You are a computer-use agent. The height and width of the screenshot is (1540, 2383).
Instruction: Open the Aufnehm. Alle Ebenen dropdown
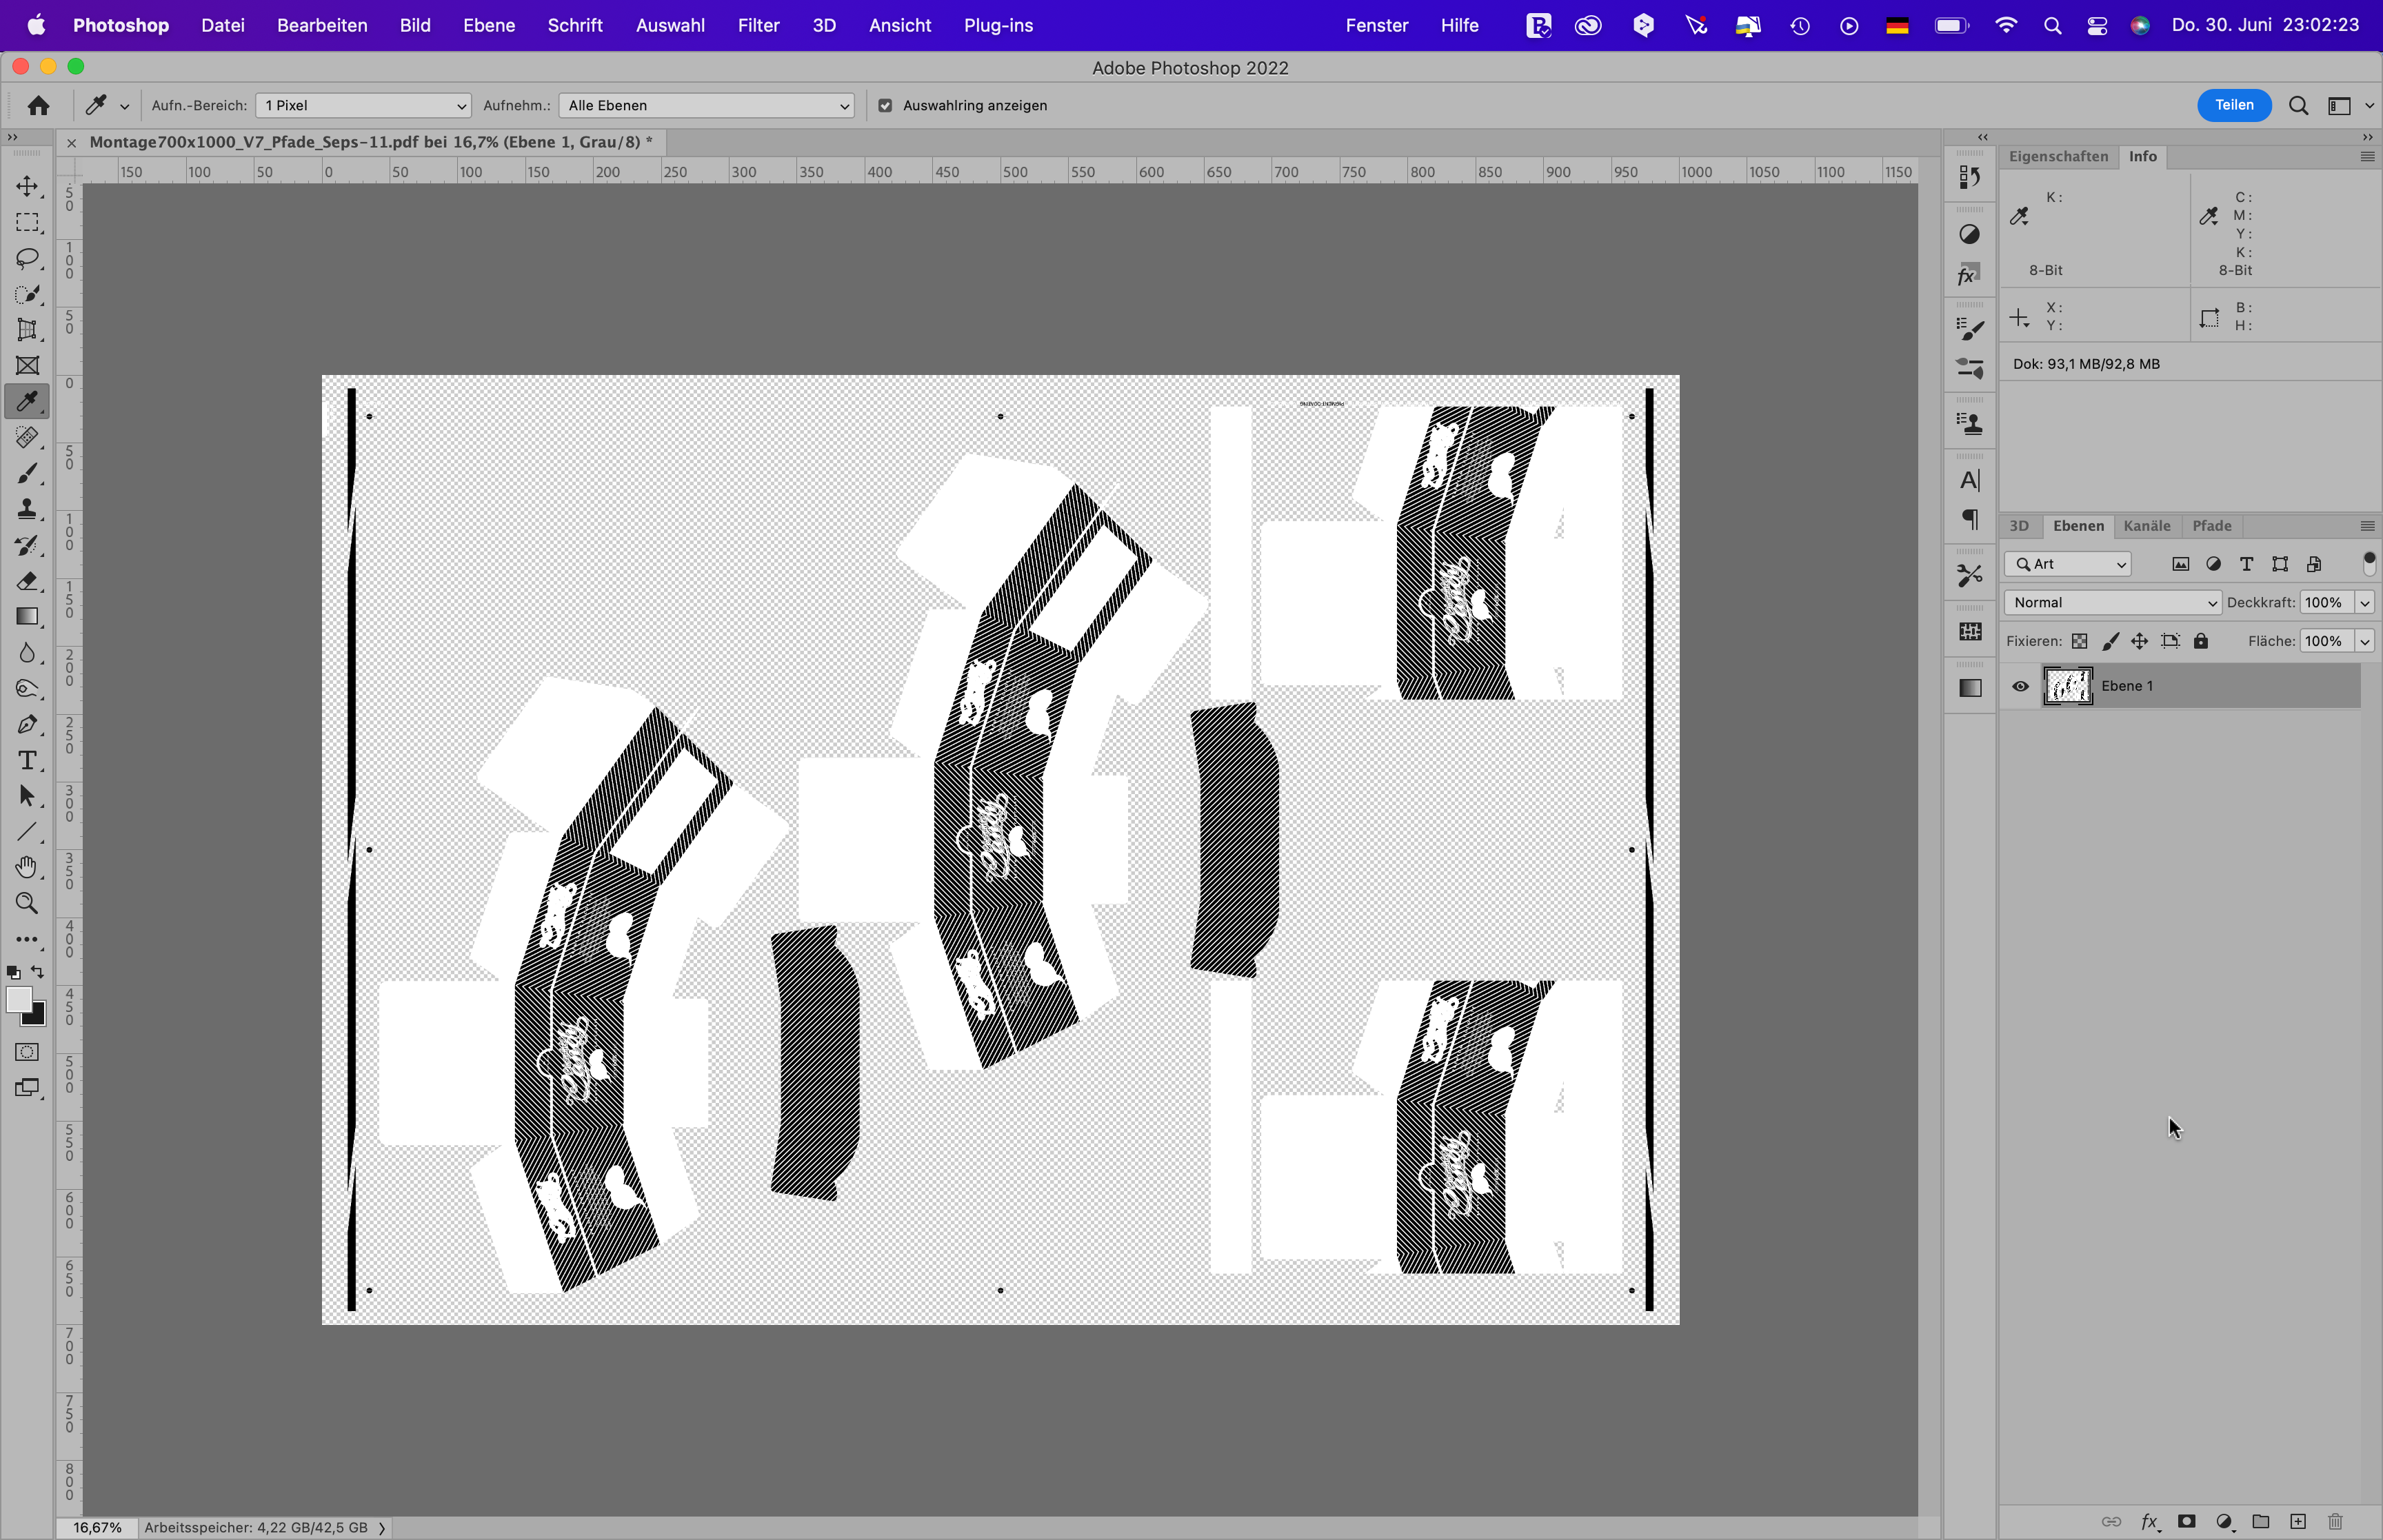coord(706,106)
